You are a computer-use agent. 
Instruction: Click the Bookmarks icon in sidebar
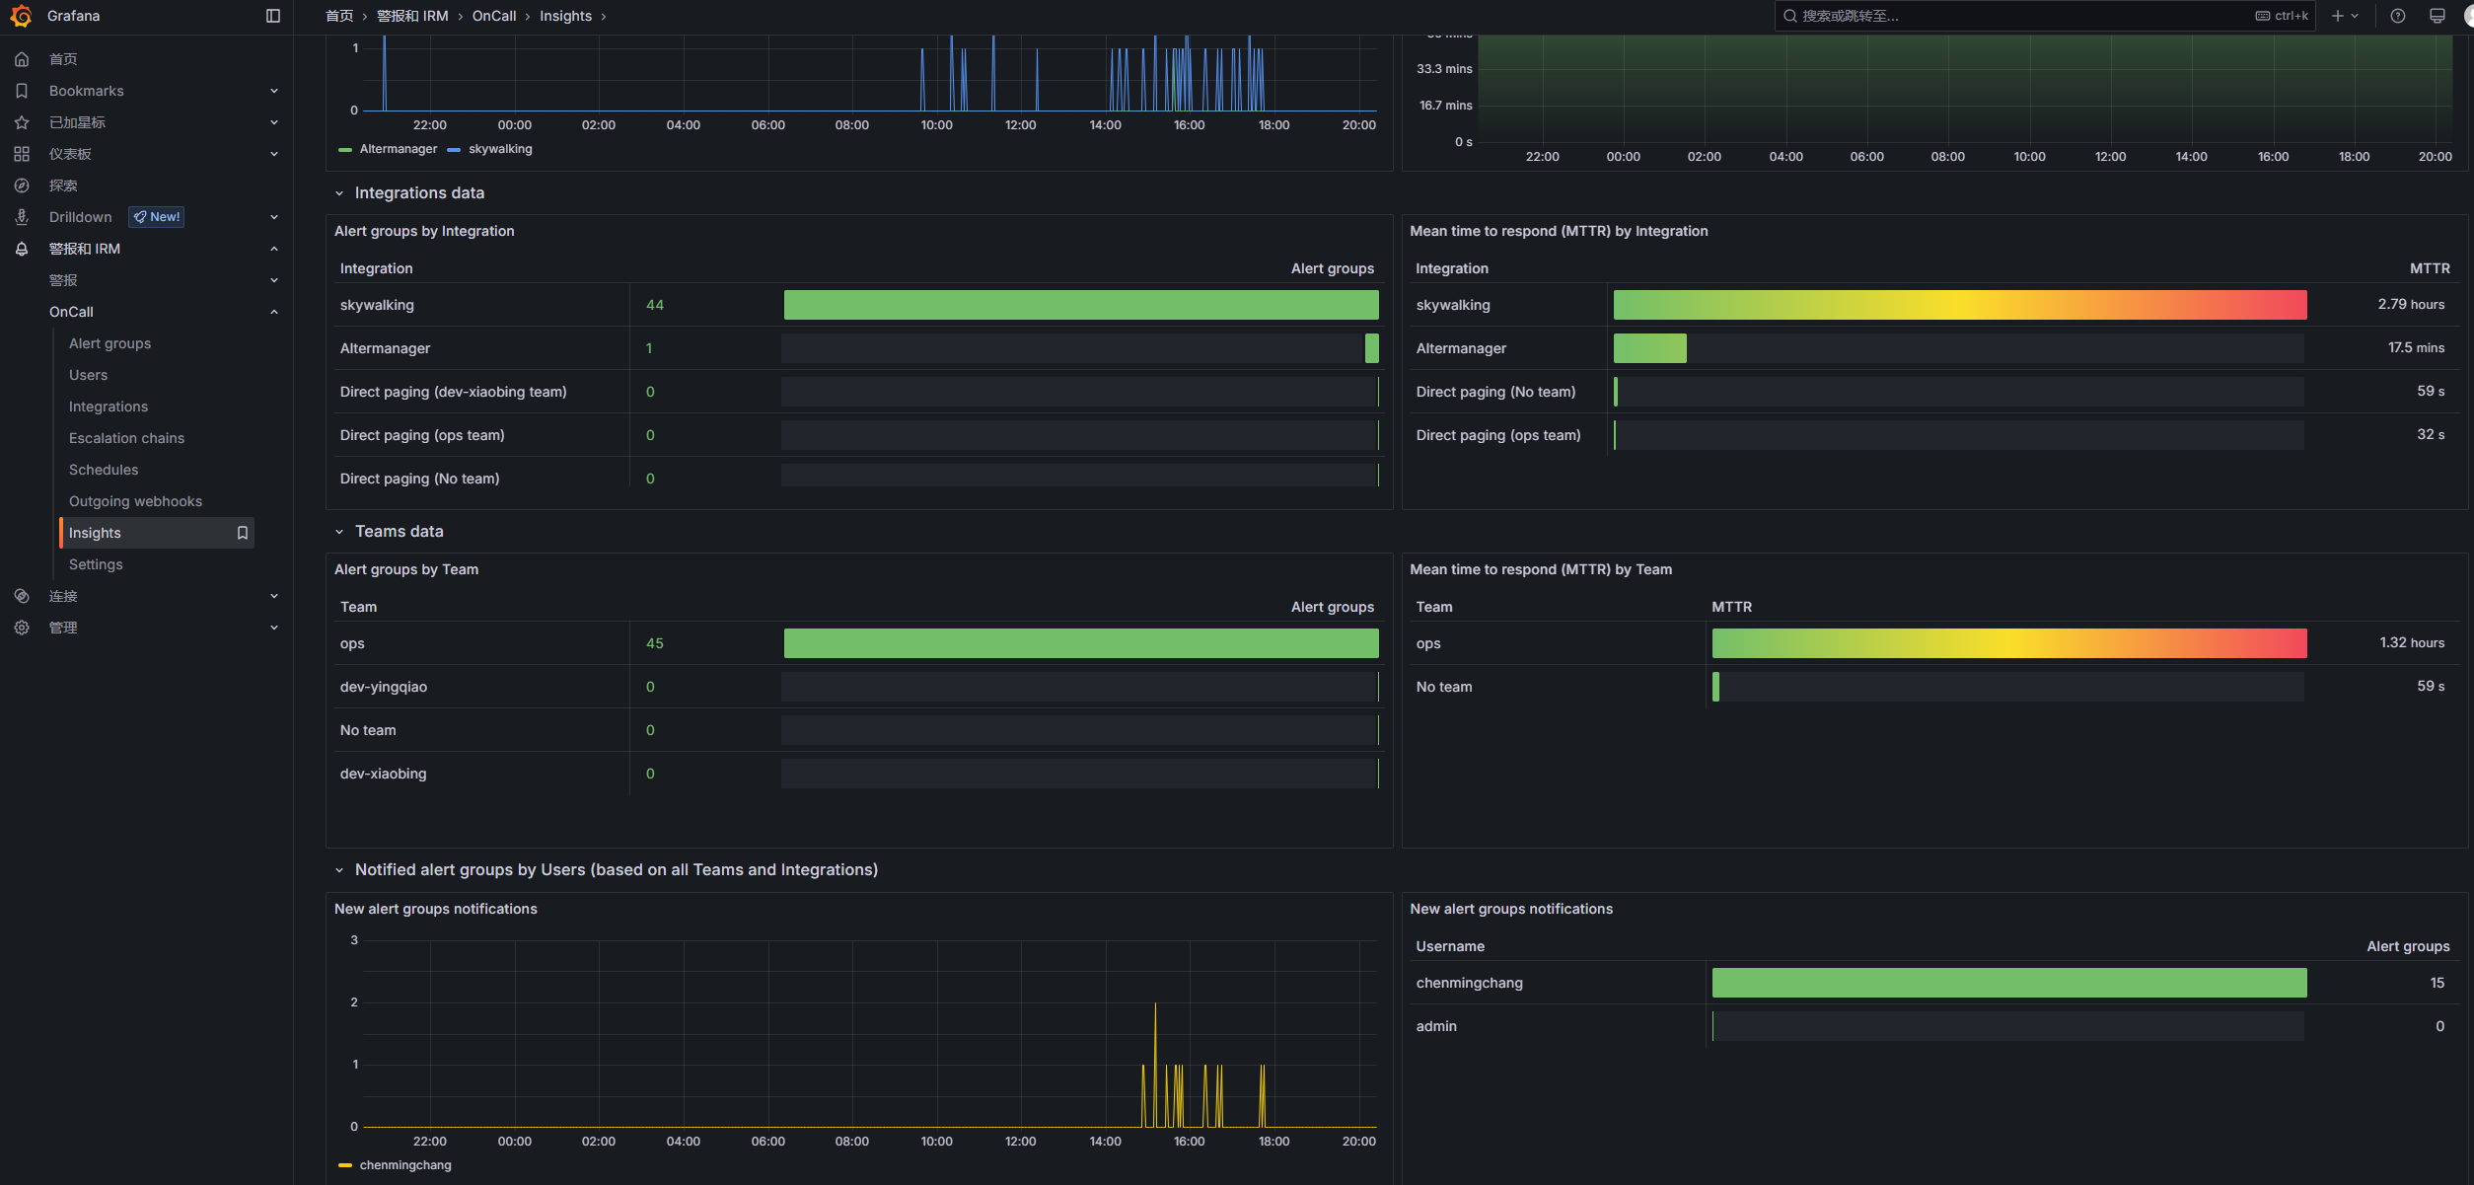click(22, 91)
